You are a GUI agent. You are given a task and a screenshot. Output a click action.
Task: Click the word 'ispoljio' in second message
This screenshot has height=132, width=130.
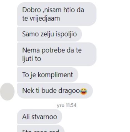[66, 34]
